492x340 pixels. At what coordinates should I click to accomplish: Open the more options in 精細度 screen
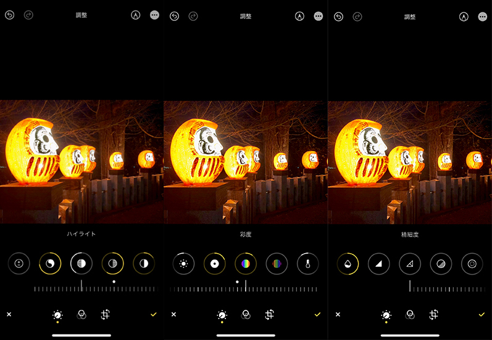pyautogui.click(x=483, y=16)
